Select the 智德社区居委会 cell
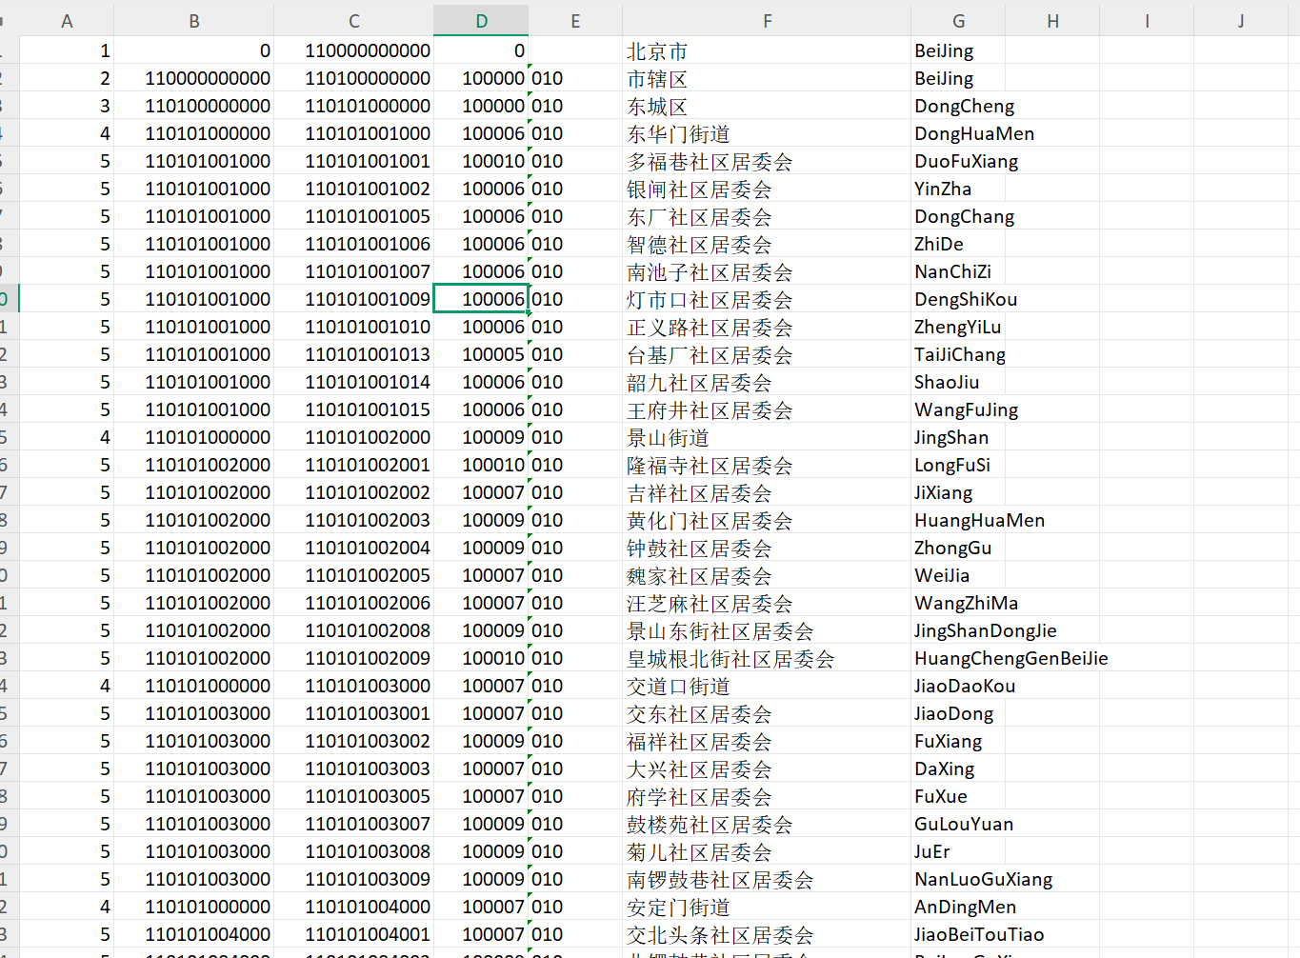The width and height of the screenshot is (1300, 958). [767, 244]
